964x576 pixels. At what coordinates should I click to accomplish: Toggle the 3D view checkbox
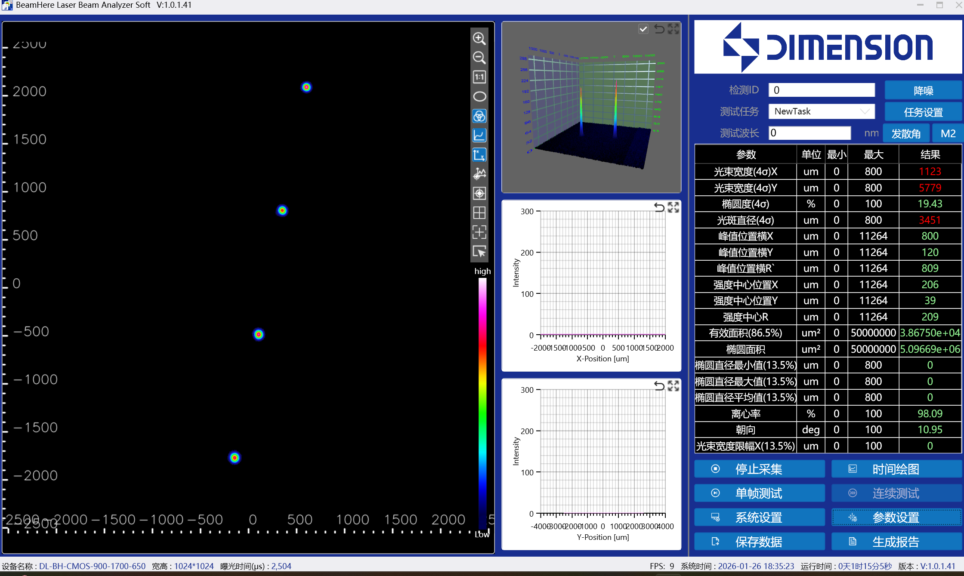pos(643,29)
